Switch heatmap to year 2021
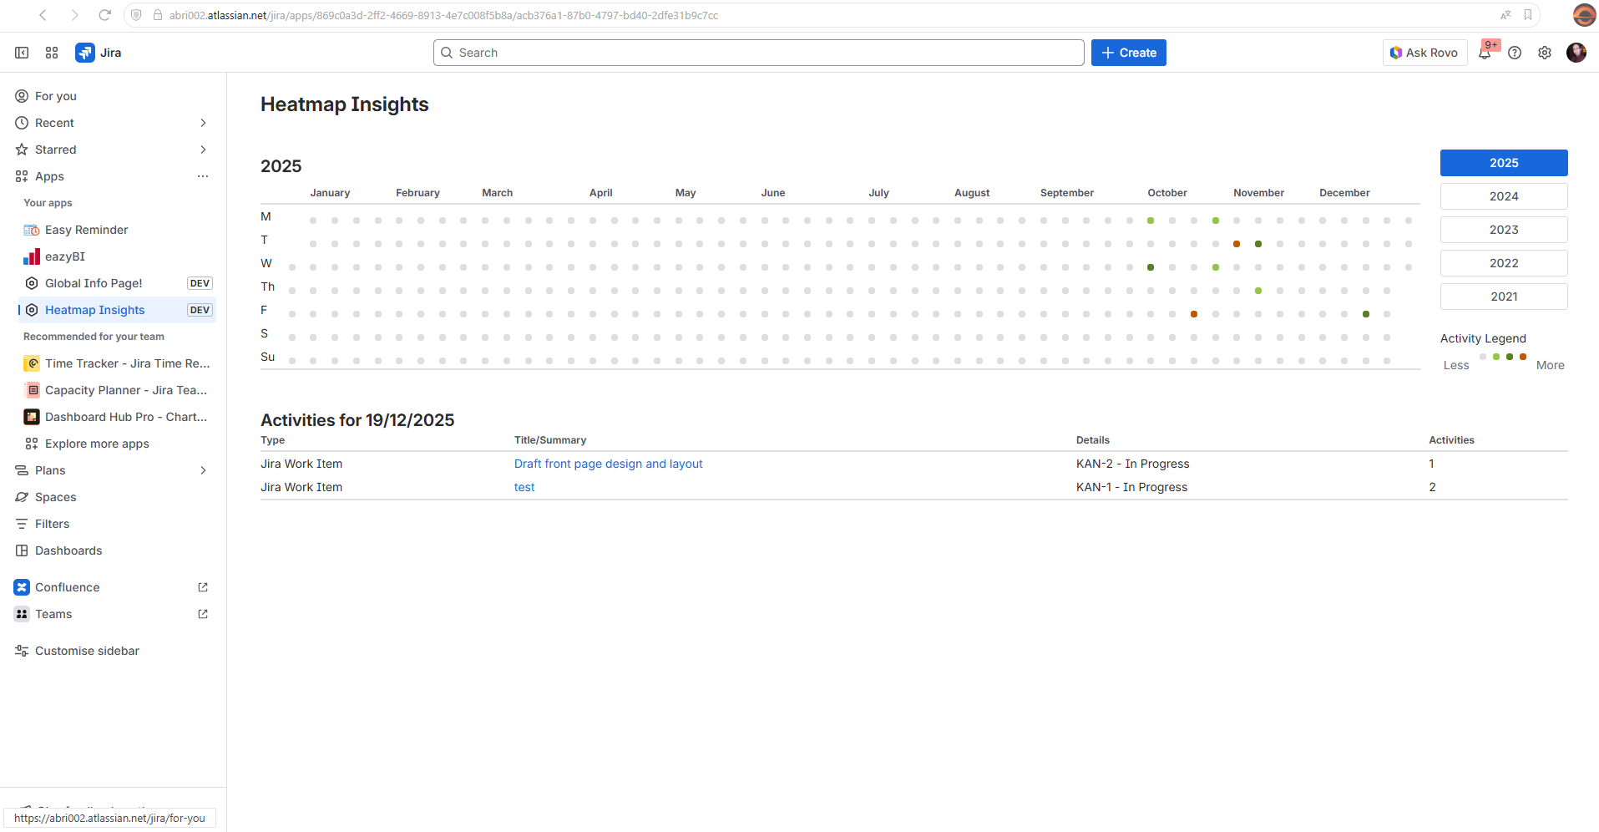 pos(1504,297)
